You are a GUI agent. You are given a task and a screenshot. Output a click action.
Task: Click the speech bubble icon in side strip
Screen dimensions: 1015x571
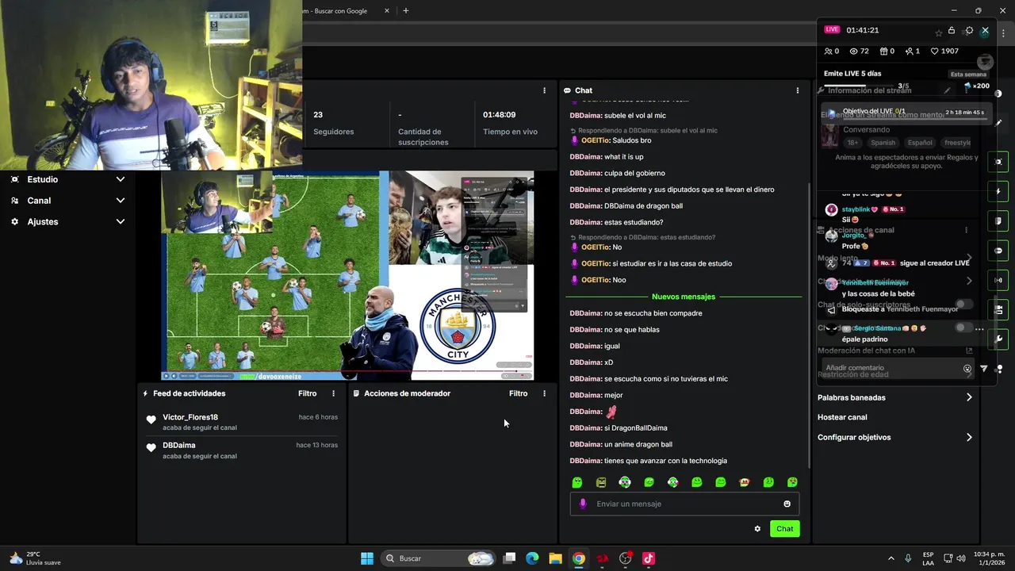998,251
